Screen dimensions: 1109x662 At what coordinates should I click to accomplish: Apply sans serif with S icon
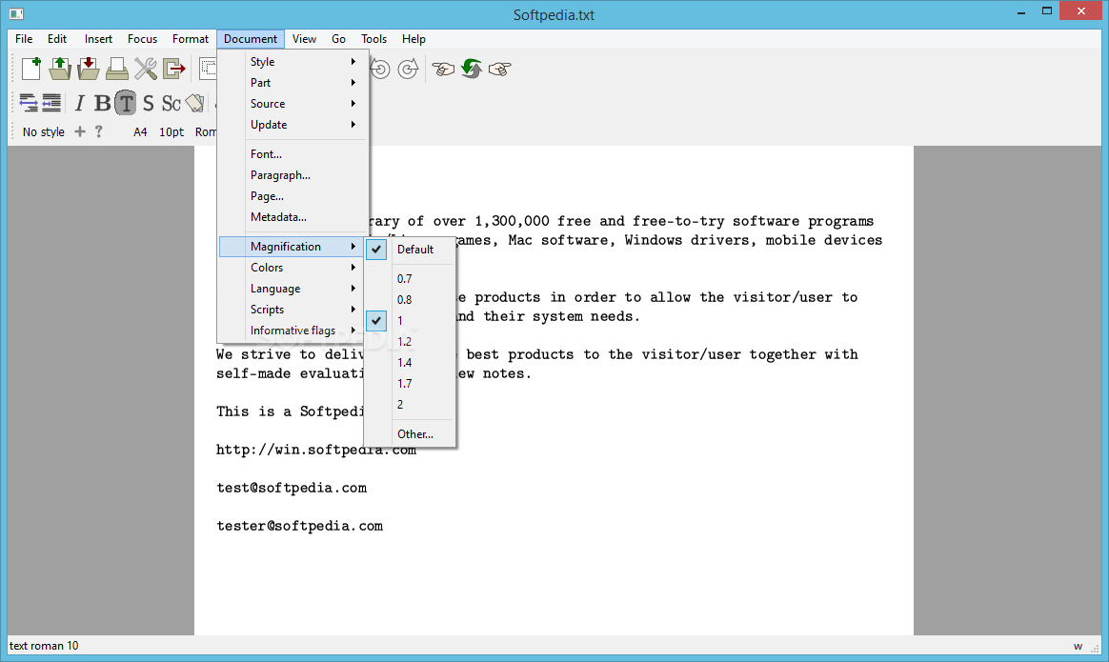[x=148, y=103]
